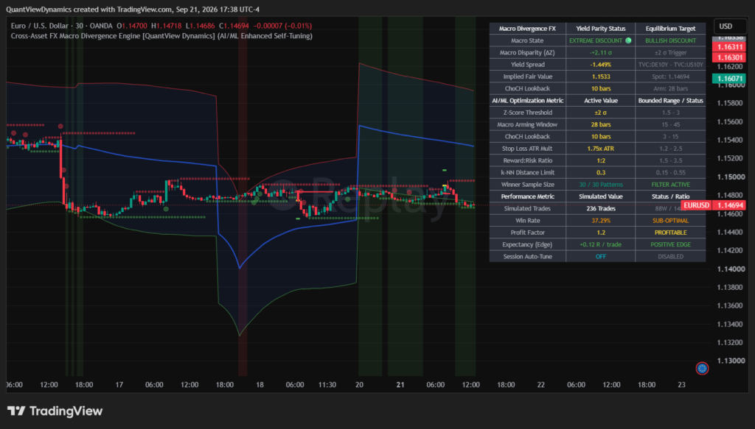Click the Cross-Asset FX Macro Divergence Engine indicator title
This screenshot has height=429, width=755.
coord(161,36)
